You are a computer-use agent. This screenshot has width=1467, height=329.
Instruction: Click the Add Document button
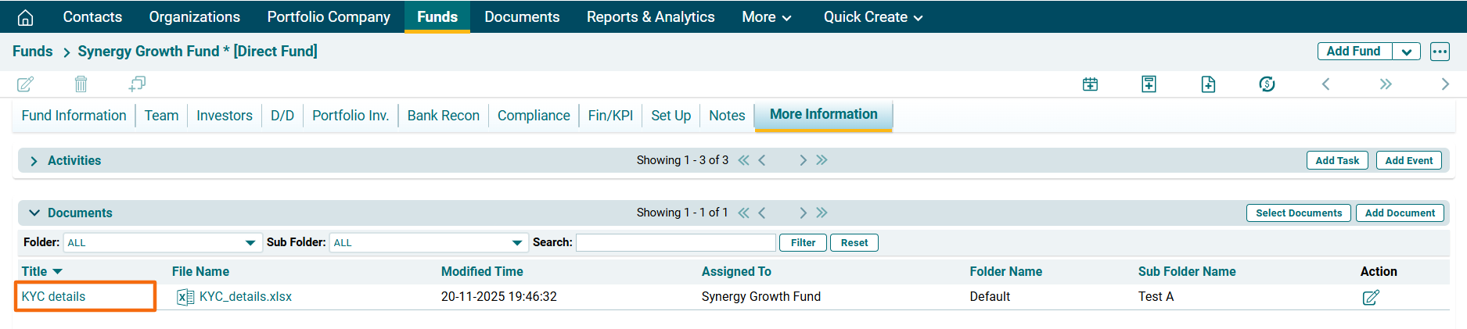click(1400, 213)
